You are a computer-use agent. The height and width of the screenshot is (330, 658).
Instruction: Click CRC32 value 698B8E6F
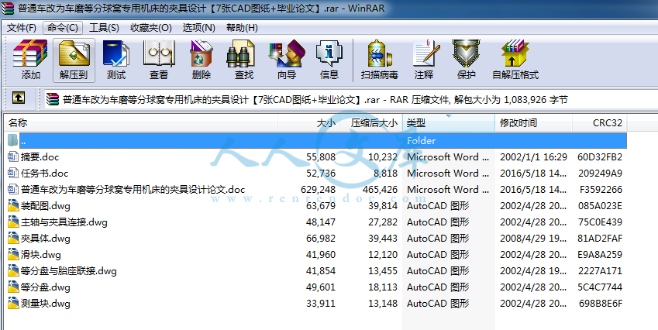[600, 304]
